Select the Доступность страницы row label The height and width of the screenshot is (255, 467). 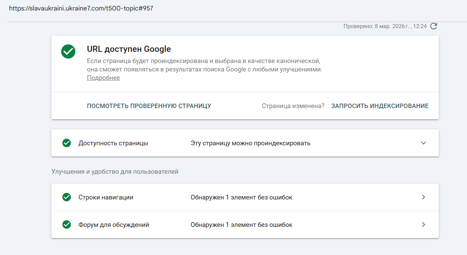point(113,143)
